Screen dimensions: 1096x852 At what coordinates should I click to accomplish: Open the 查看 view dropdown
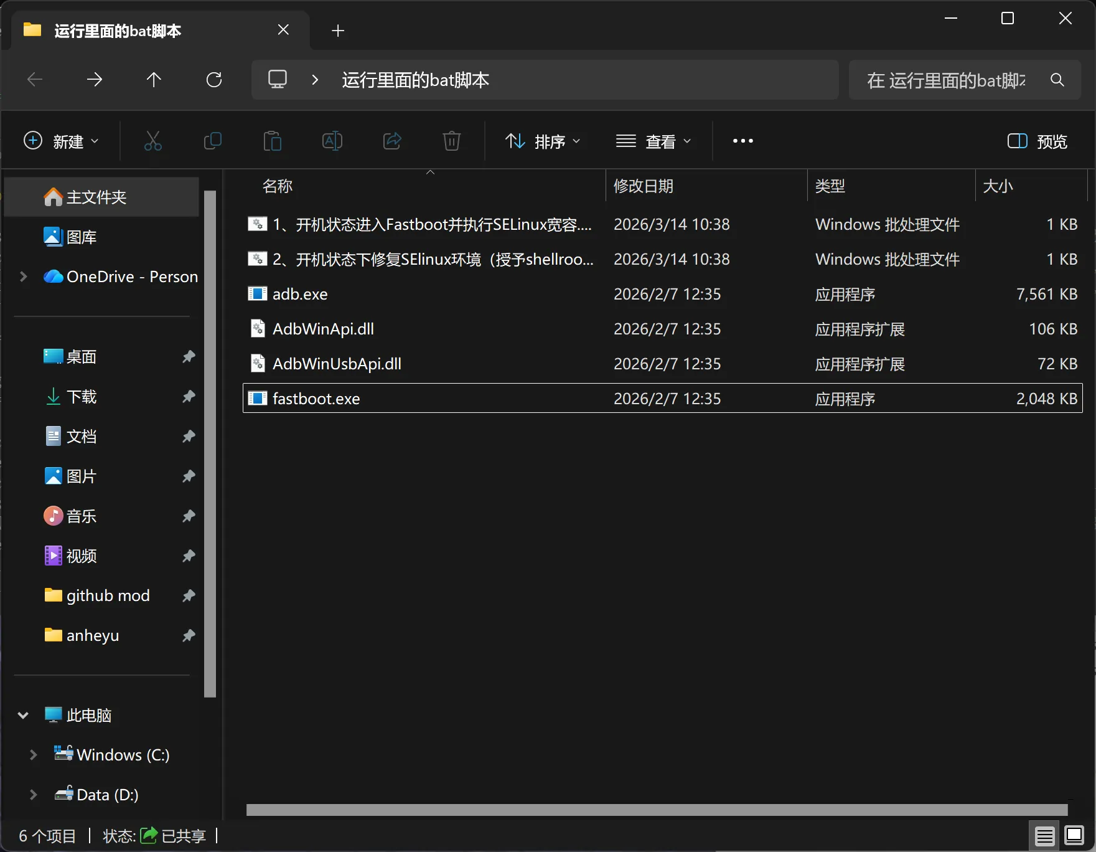click(x=653, y=141)
